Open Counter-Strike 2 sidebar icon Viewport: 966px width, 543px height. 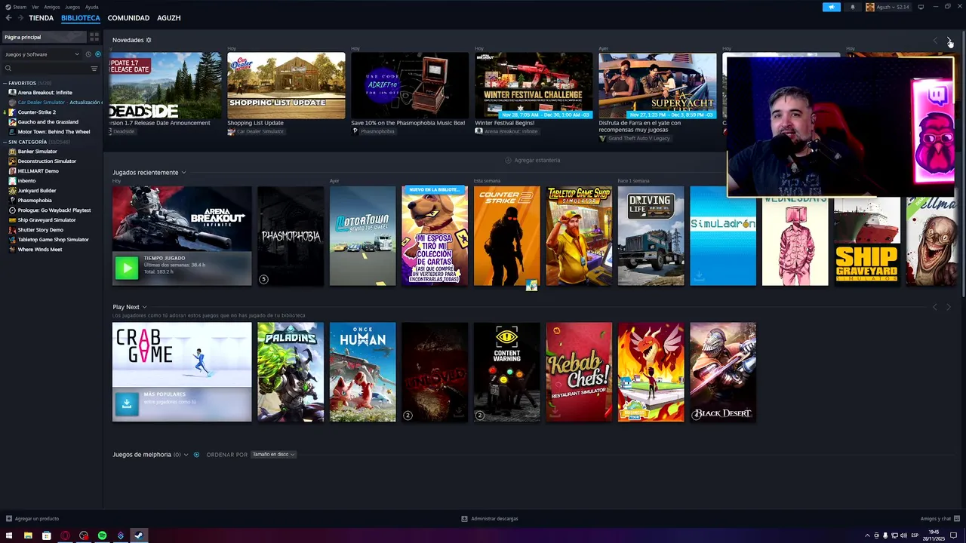12,112
